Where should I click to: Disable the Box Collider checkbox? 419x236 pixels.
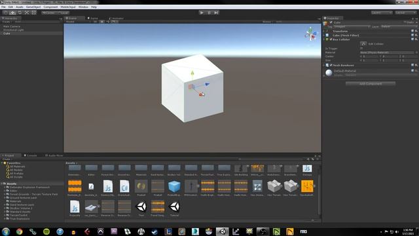click(331, 39)
